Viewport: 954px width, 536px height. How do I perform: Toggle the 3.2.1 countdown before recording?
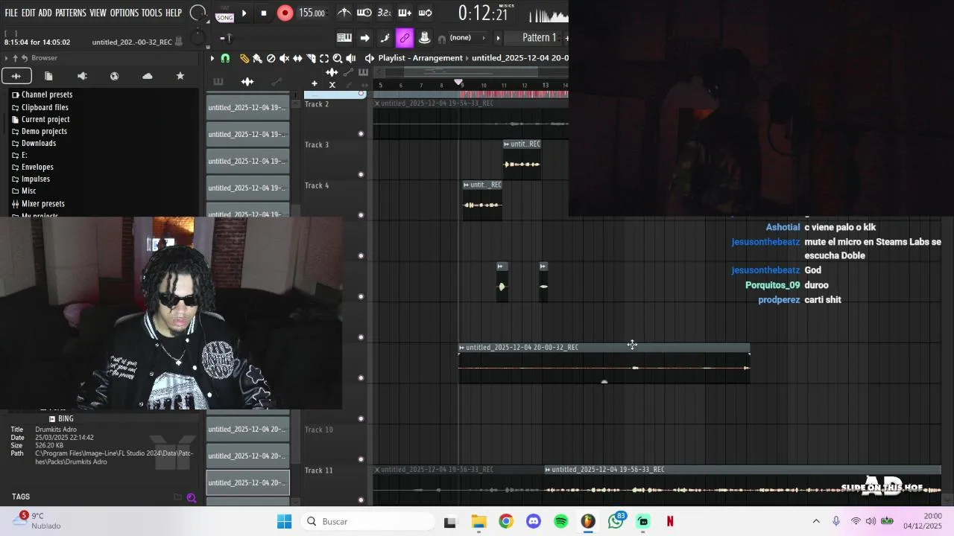click(385, 13)
